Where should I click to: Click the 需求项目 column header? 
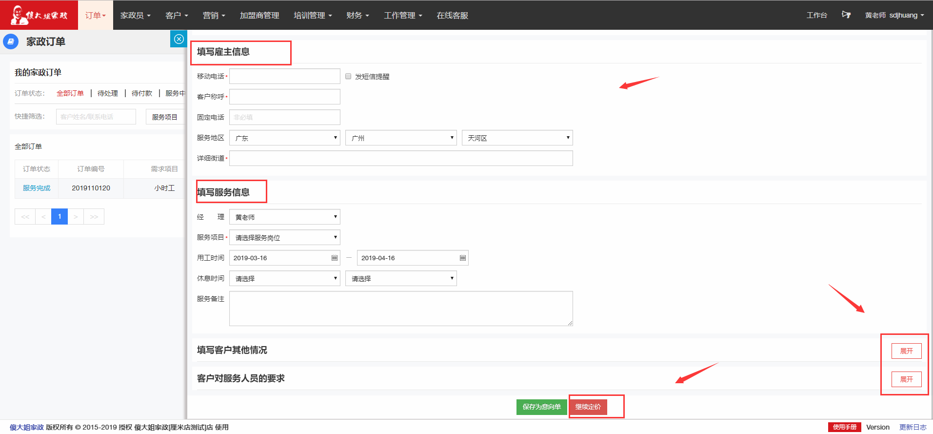[164, 169]
